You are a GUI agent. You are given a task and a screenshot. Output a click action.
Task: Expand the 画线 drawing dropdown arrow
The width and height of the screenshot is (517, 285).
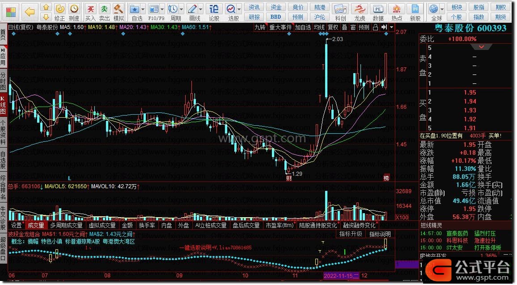200,9
